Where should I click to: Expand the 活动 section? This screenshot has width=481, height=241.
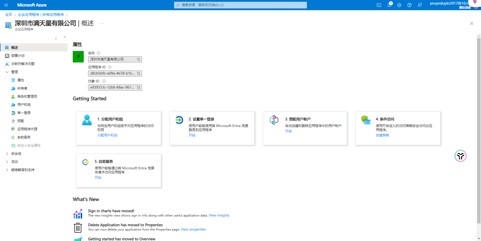click(7, 162)
